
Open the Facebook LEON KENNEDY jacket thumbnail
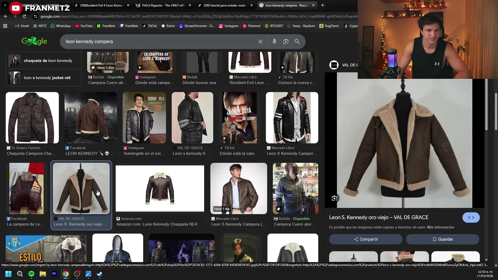pyautogui.click(x=91, y=118)
